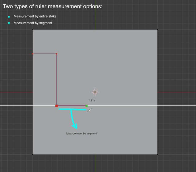
Task: Click the green square ruler endpoint
Action: pyautogui.click(x=86, y=106)
